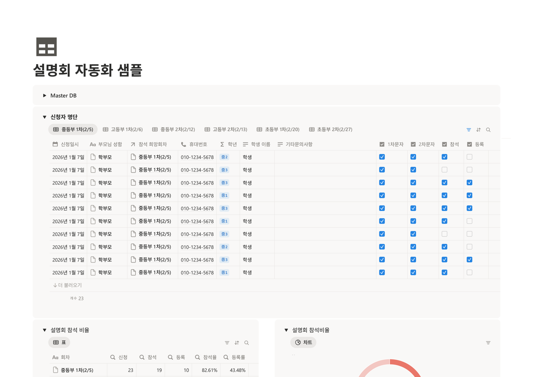
Task: Collapse the 신청자 명단 section
Action: point(45,117)
